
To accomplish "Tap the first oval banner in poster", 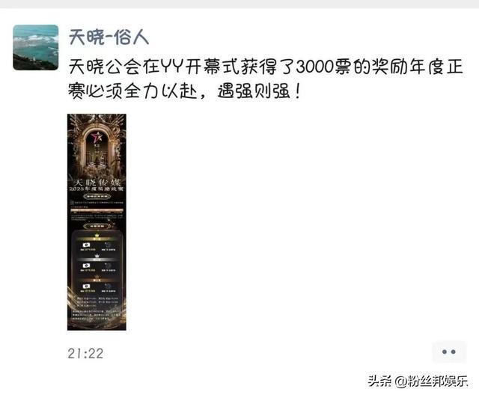I will (97, 196).
